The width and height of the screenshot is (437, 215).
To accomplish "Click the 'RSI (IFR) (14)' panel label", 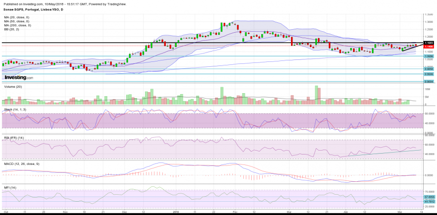I will tap(14, 138).
